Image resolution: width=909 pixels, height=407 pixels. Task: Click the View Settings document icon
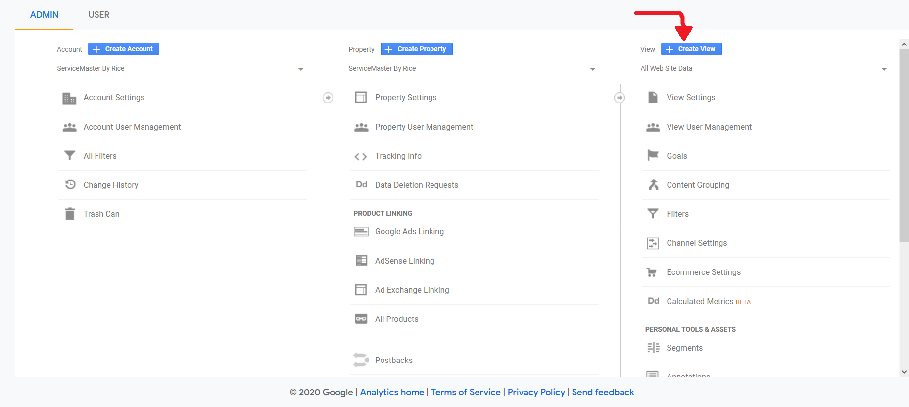click(653, 97)
